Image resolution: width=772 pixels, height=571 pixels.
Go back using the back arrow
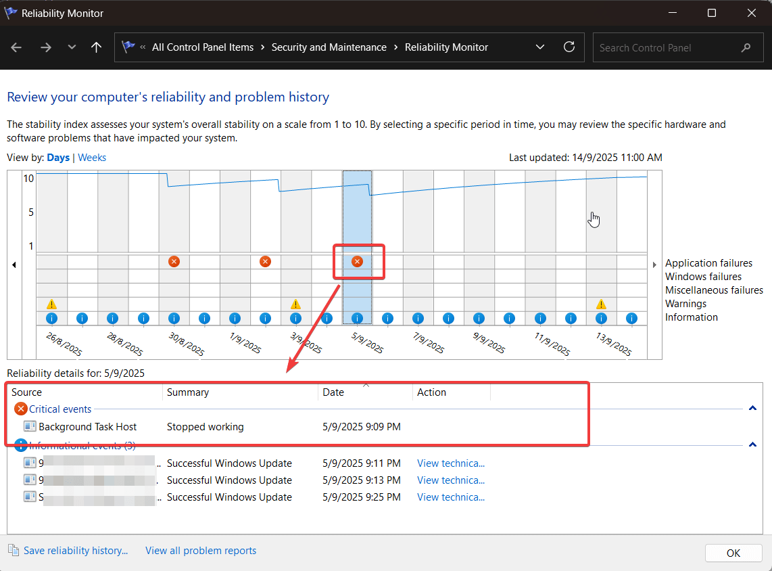coord(17,47)
